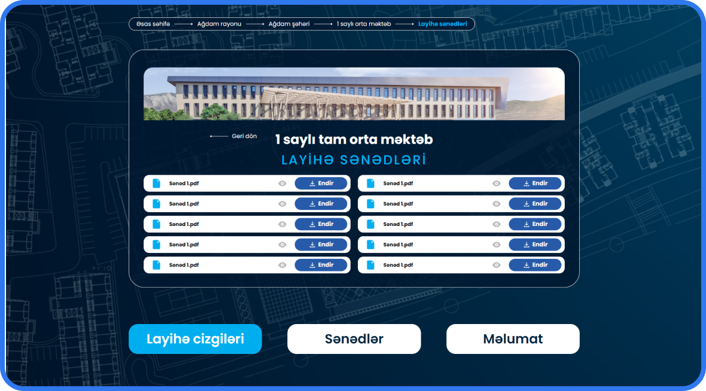The width and height of the screenshot is (706, 391).
Task: Go to Ağdam şəhəri breadcrumb item
Action: (289, 24)
